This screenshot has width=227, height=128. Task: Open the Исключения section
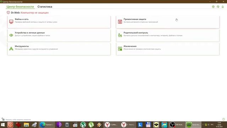(168, 49)
